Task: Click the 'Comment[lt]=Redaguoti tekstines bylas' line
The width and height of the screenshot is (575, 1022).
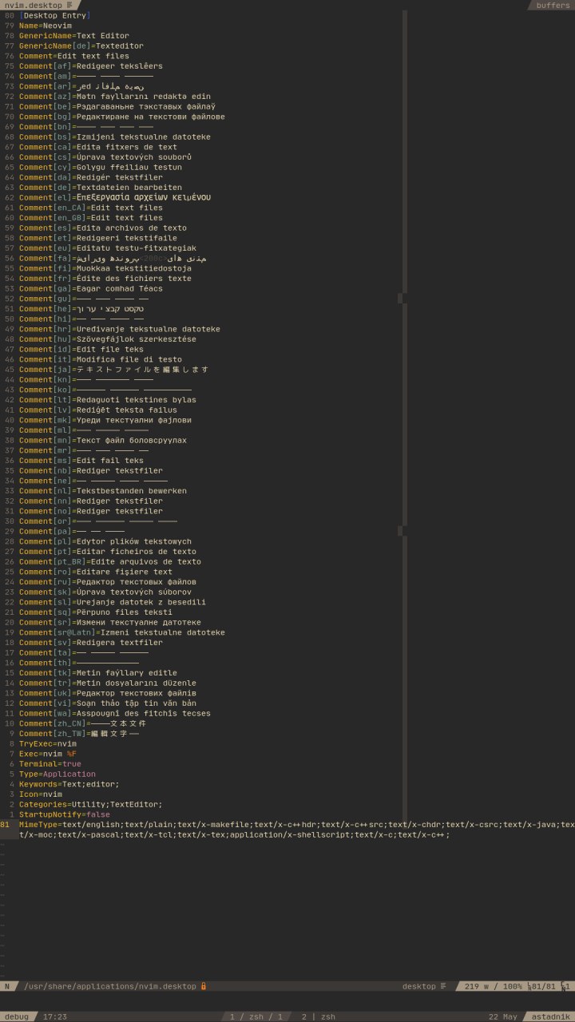Action: [108, 400]
